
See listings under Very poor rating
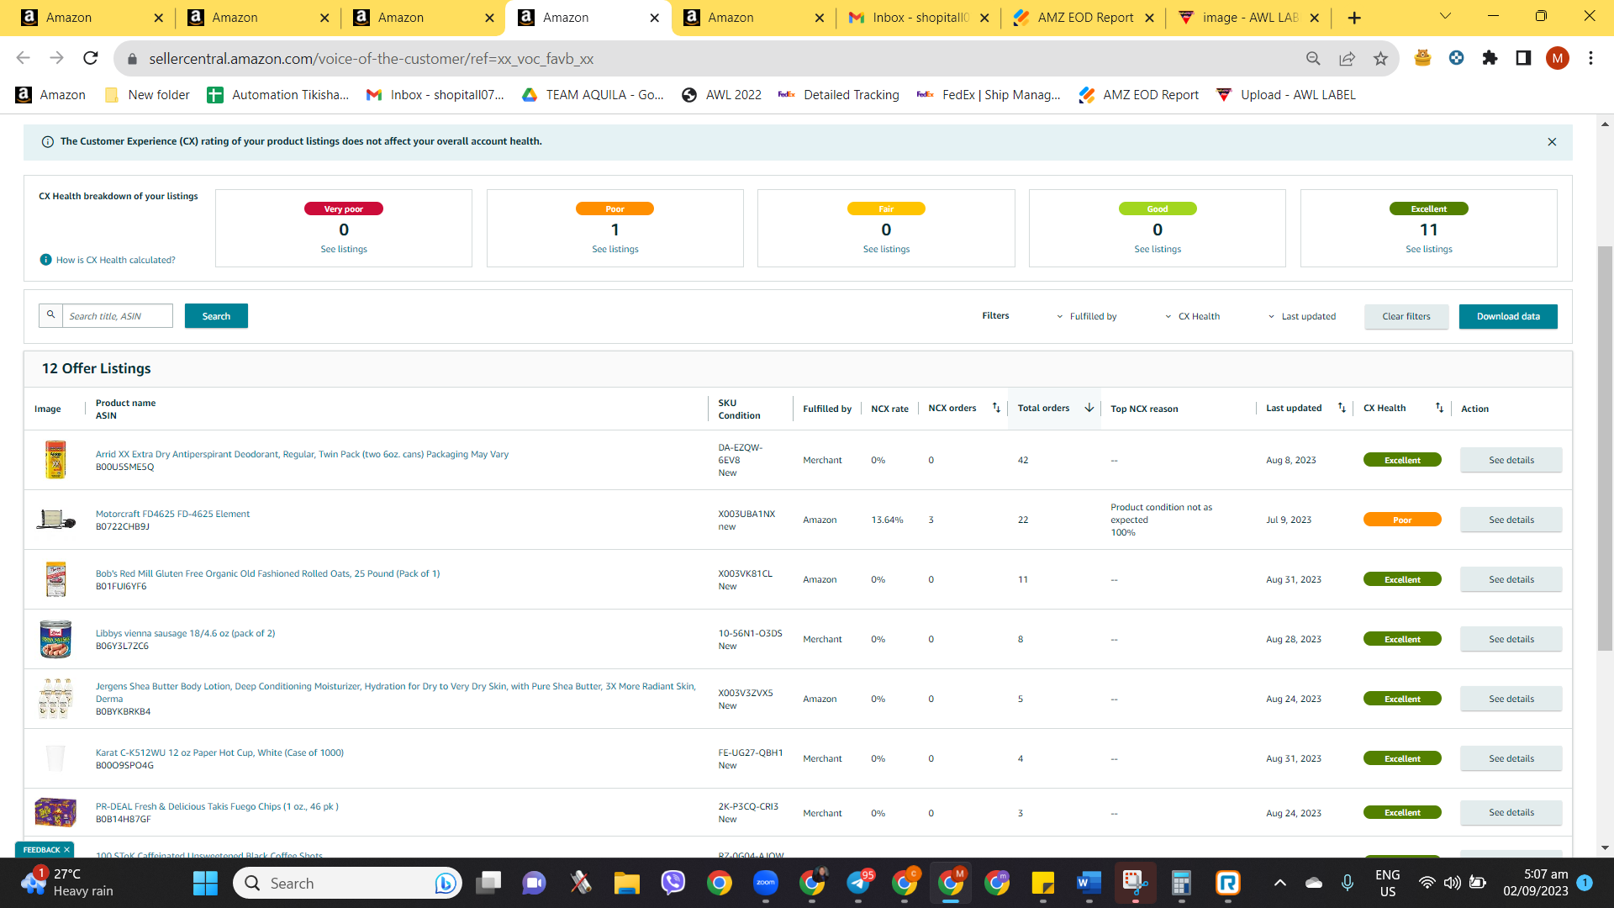343,249
